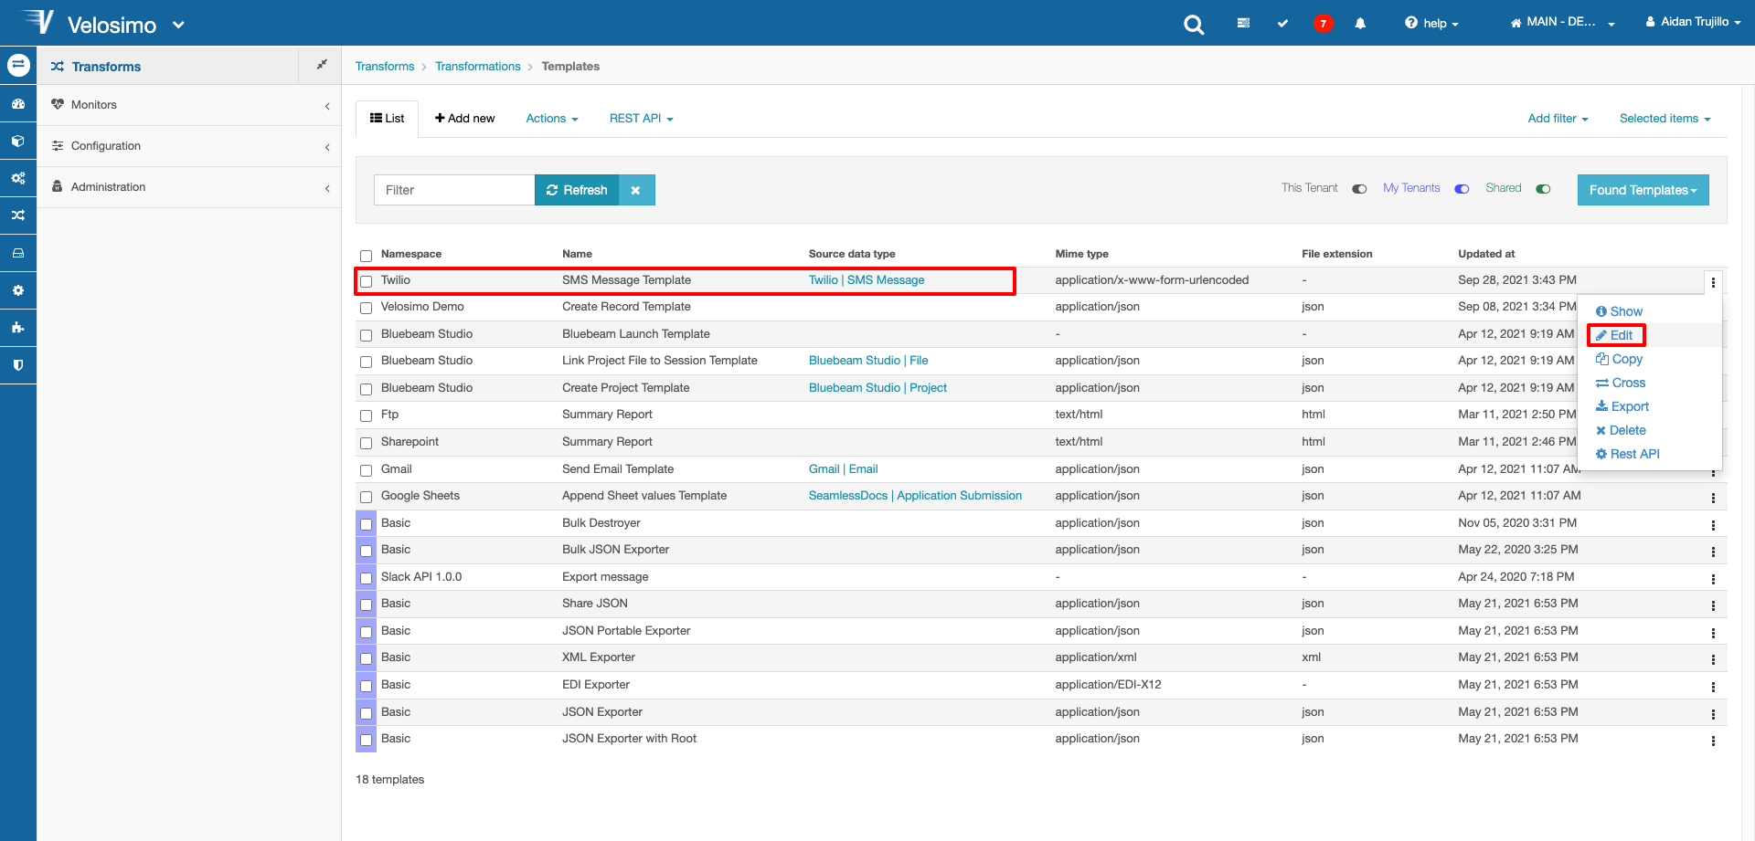Switch to the List tab
The height and width of the screenshot is (841, 1755).
pyautogui.click(x=387, y=119)
